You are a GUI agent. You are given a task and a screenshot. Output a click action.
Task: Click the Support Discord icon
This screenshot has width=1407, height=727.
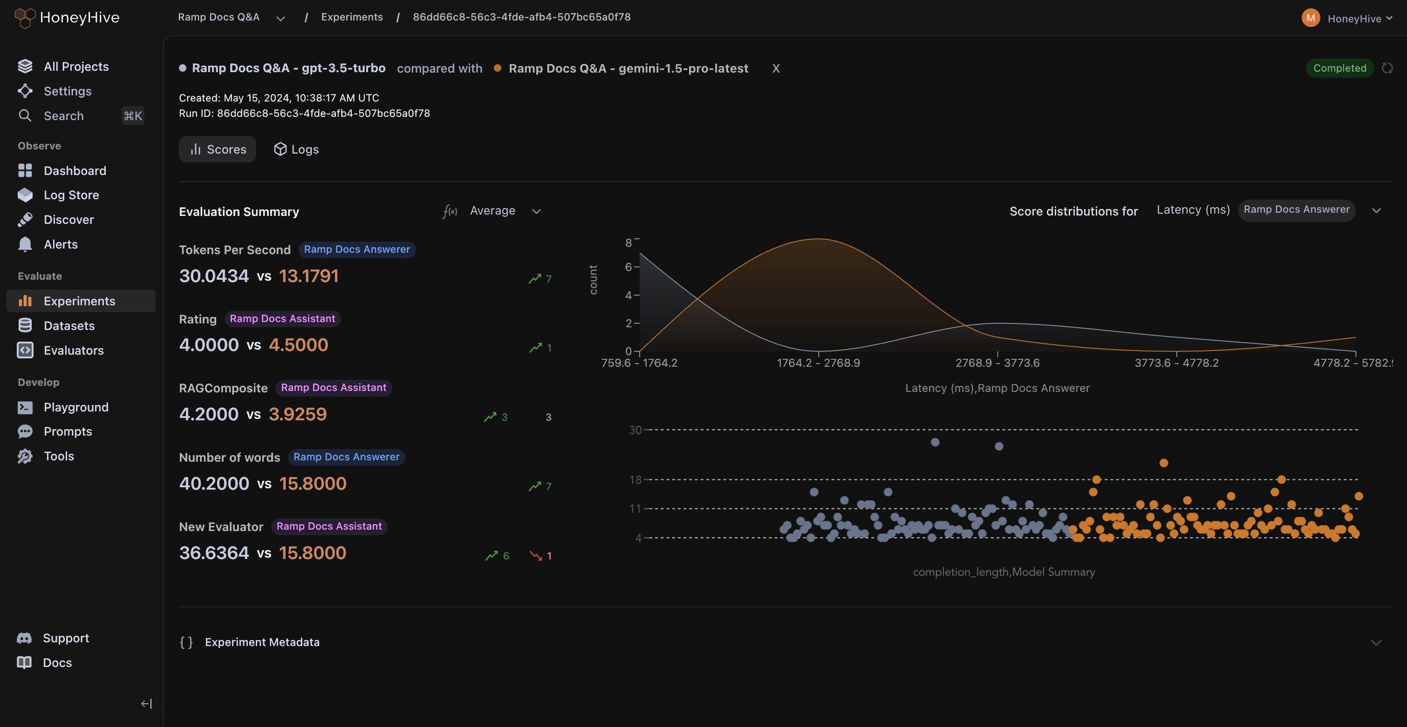[x=25, y=638]
